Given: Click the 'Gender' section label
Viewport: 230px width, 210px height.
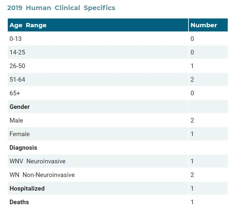Looking at the screenshot, I should (x=19, y=107).
